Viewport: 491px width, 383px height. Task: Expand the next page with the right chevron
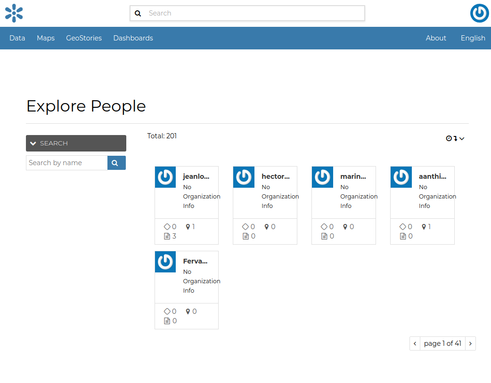pyautogui.click(x=470, y=343)
